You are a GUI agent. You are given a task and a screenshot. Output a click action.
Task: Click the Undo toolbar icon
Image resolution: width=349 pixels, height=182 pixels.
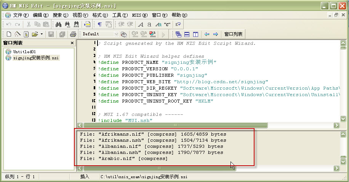click(9, 24)
